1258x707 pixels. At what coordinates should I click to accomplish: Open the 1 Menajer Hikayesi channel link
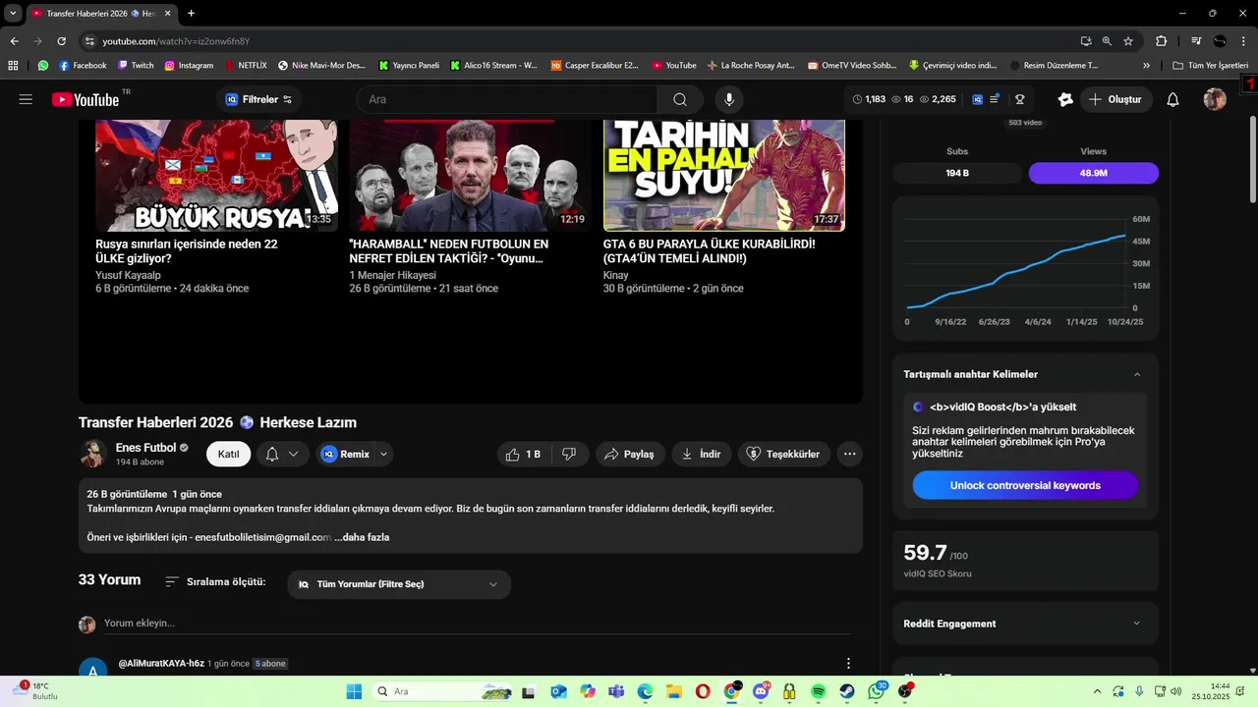click(x=392, y=275)
